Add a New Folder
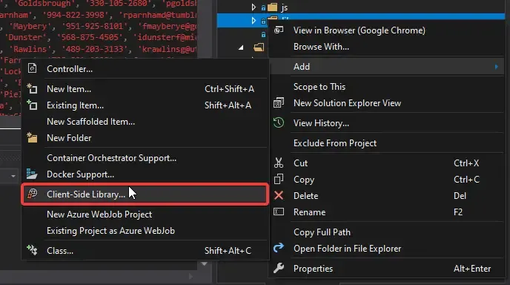510x285 pixels. [x=145, y=138]
